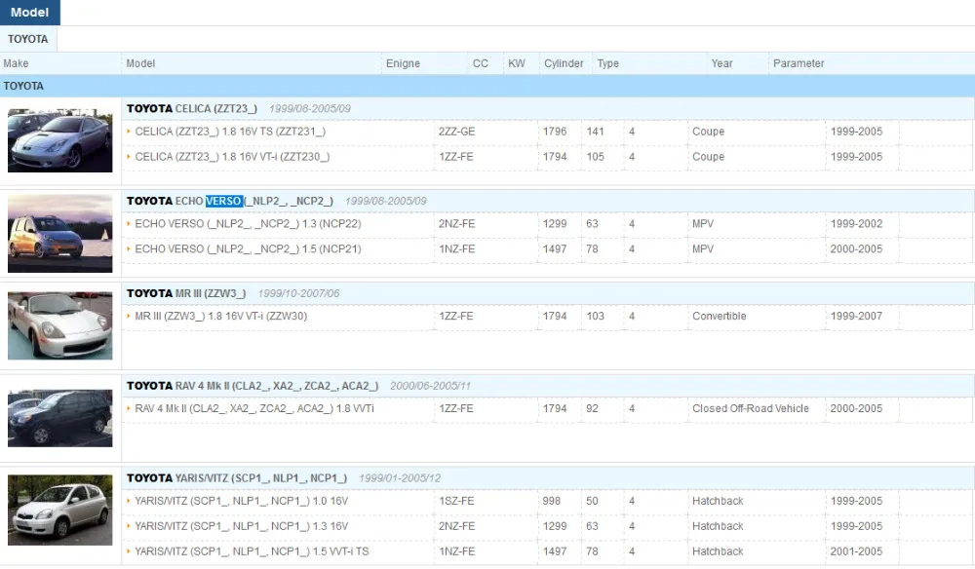The image size is (975, 569).
Task: Open CELICA 1.8 16V VT-i (ZZT230_) row
Action: click(x=232, y=157)
